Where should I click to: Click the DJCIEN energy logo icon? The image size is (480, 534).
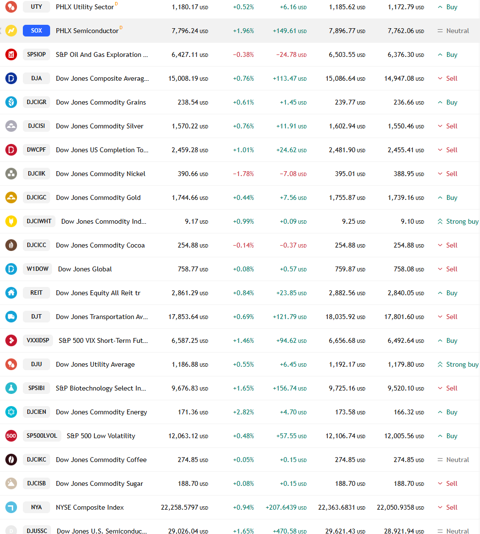(x=11, y=412)
